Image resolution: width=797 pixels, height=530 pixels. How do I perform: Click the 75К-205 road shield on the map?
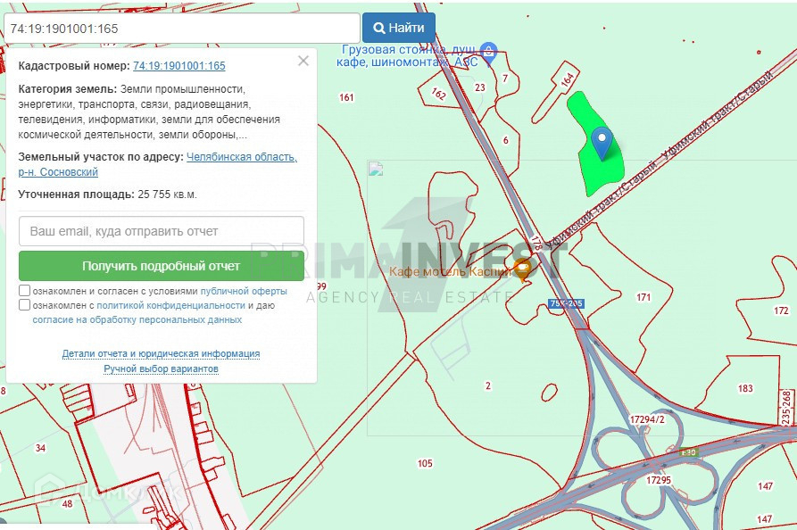click(x=567, y=303)
